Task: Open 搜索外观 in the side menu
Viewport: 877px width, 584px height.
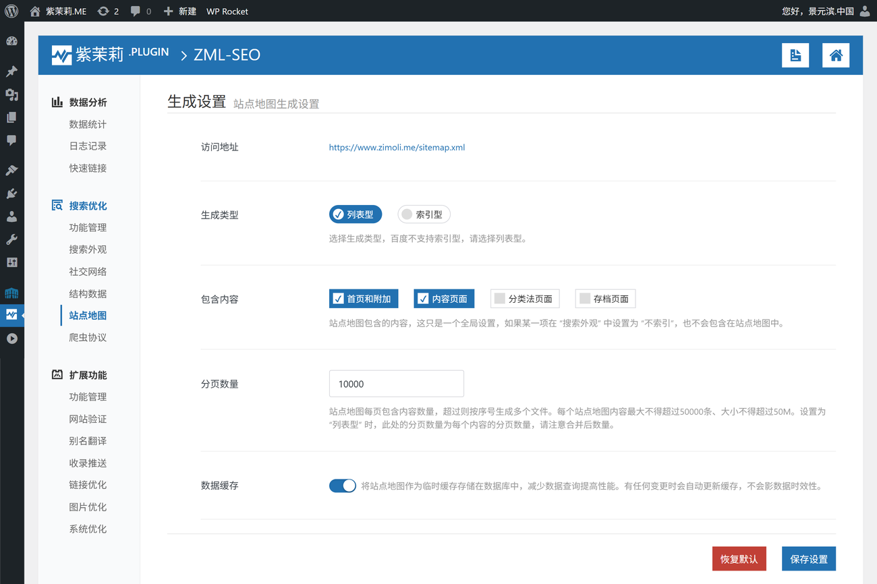Action: pos(88,249)
